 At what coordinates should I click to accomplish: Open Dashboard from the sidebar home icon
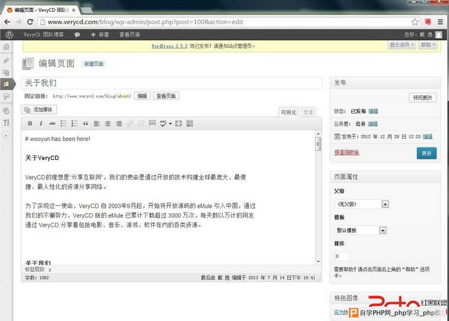pyautogui.click(x=7, y=47)
